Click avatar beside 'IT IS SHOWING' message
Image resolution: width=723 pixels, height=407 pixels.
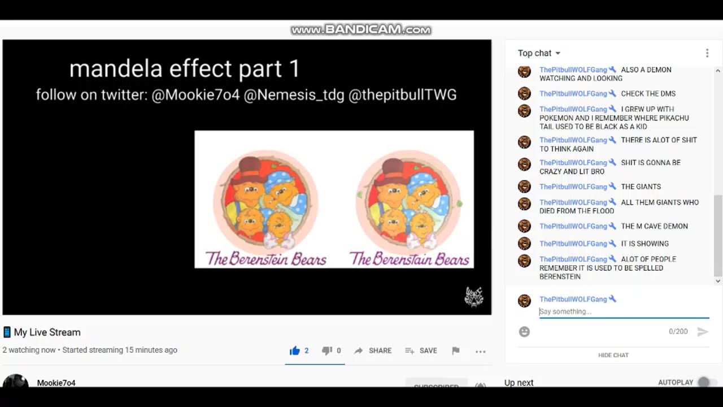pyautogui.click(x=524, y=243)
